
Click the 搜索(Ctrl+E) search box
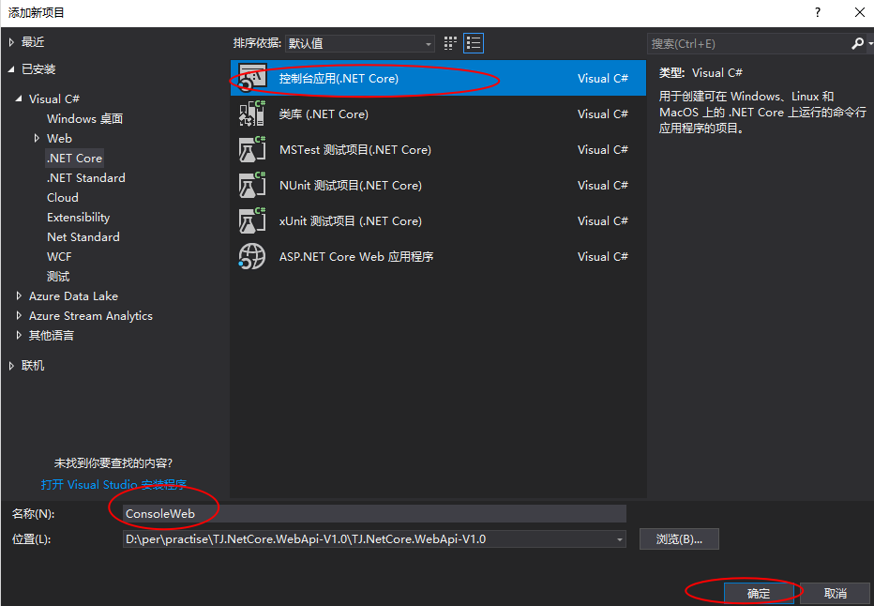[x=749, y=43]
